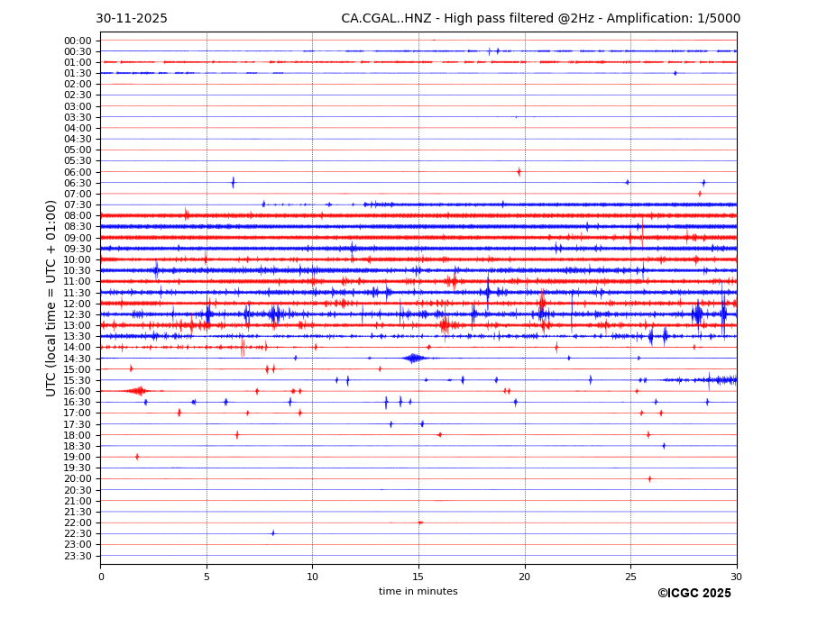The image size is (836, 627).
Task: Click the red seismic event on 16:00 trace
Action: pyautogui.click(x=138, y=390)
